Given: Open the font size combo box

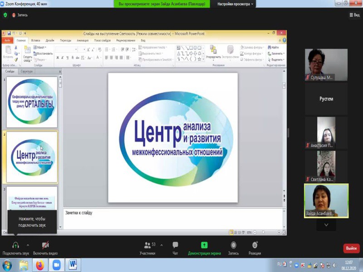Looking at the screenshot, I should coord(82,49).
